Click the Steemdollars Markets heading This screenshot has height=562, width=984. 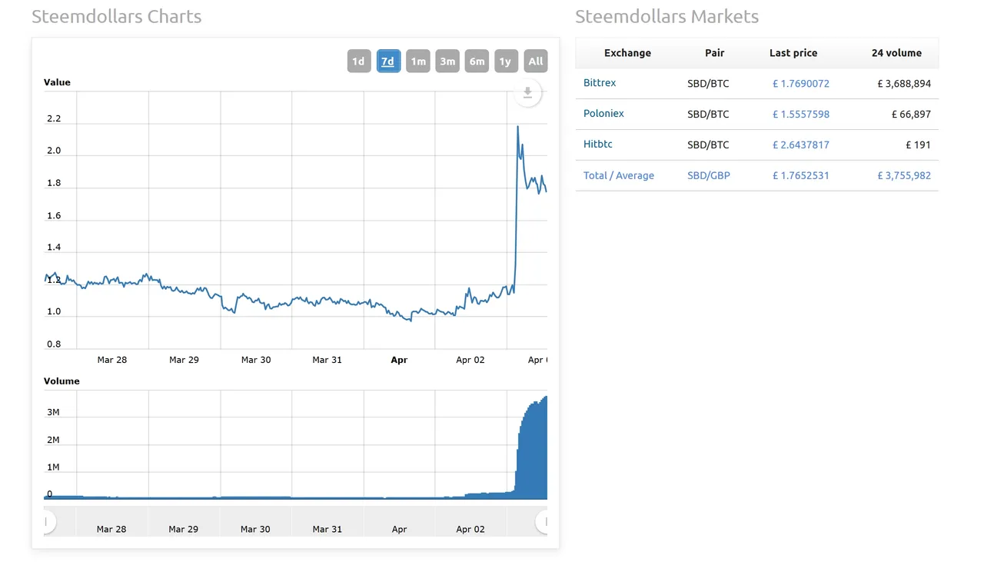tap(667, 16)
